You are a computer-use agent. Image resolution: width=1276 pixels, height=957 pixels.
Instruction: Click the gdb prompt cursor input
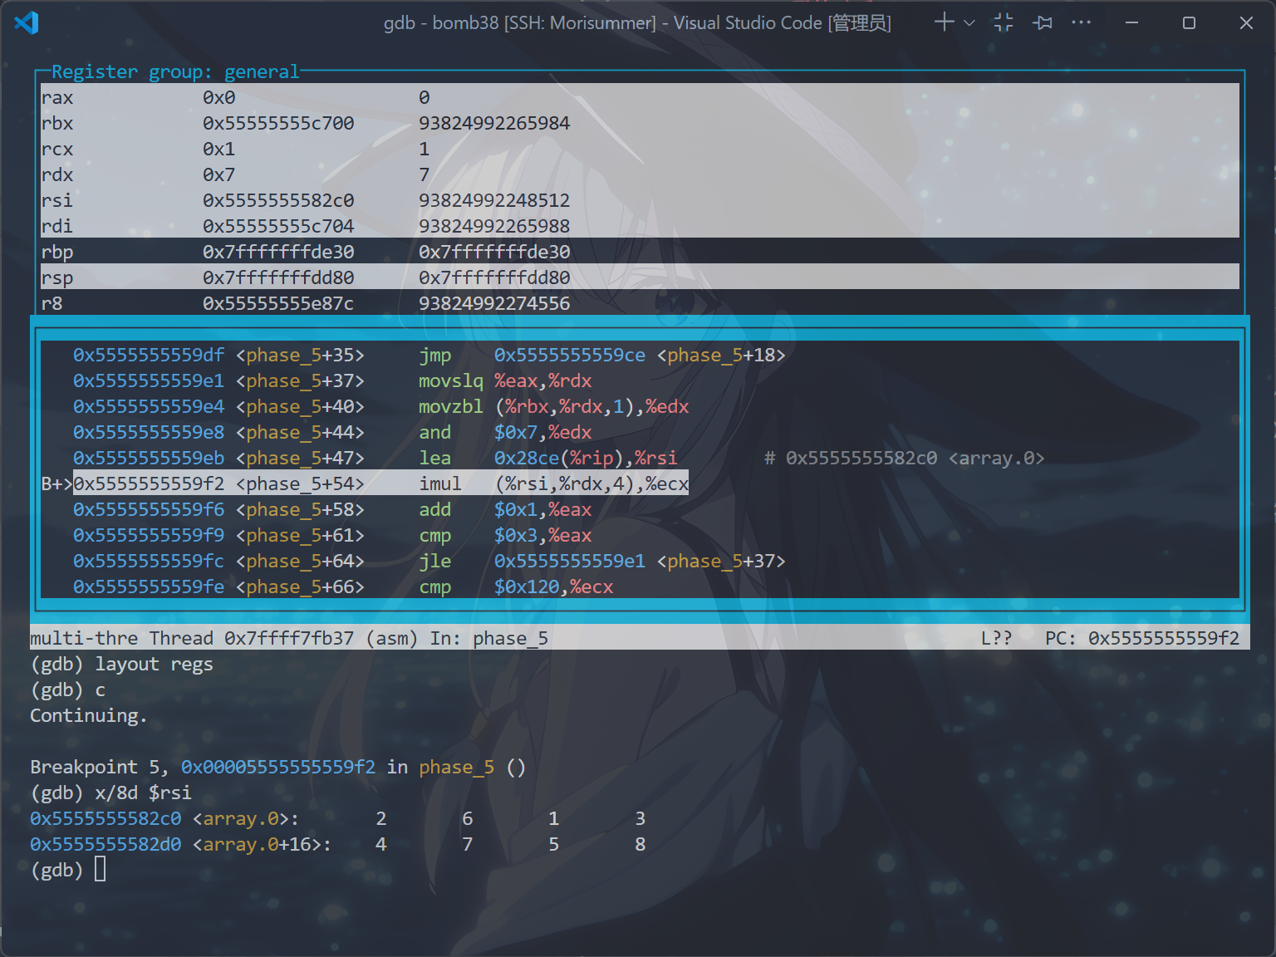point(100,870)
